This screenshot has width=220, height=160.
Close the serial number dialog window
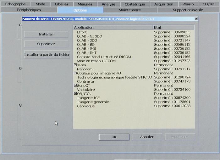[x=196, y=19]
